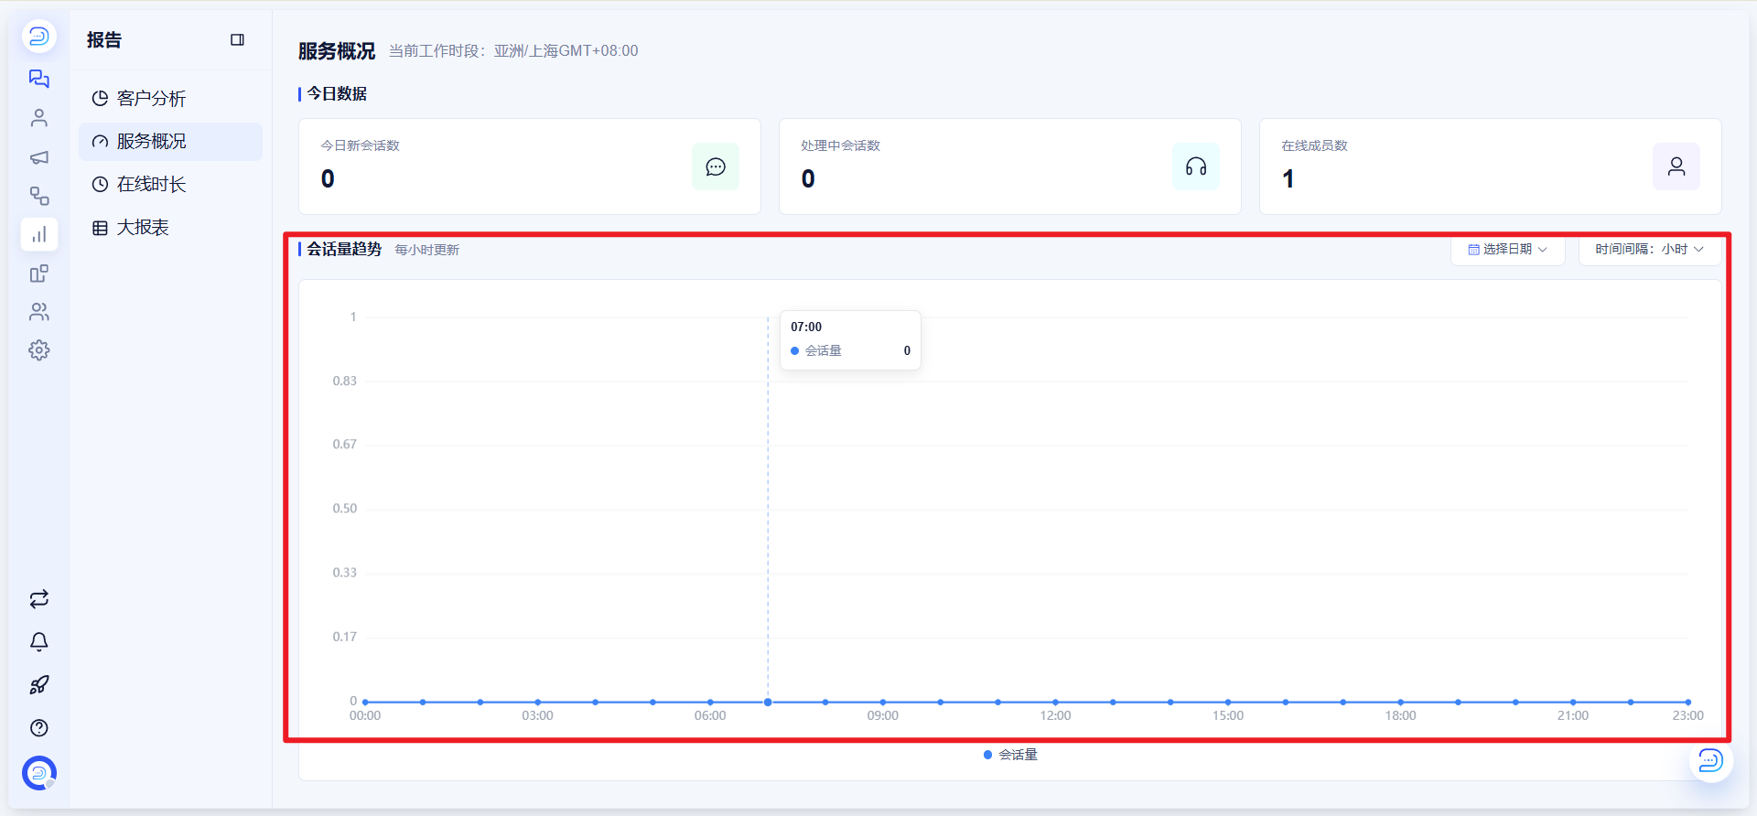Screen dimensions: 1757x816
Task: Click the 07:00 data point on chart
Action: tap(768, 703)
